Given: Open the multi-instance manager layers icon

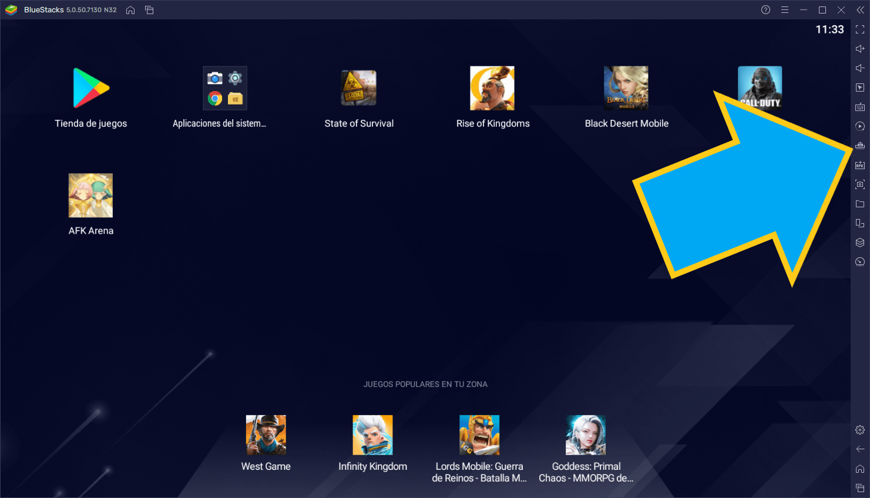Looking at the screenshot, I should (860, 243).
